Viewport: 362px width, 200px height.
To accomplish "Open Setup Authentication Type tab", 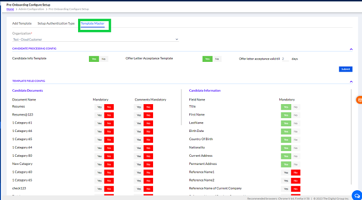I will coord(56,24).
